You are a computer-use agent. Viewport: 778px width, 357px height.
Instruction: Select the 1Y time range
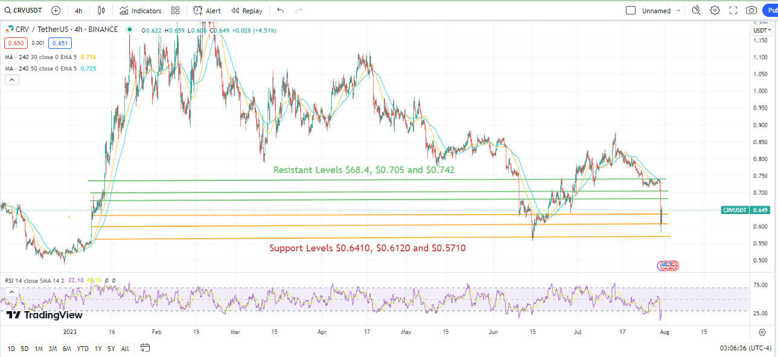[99, 349]
